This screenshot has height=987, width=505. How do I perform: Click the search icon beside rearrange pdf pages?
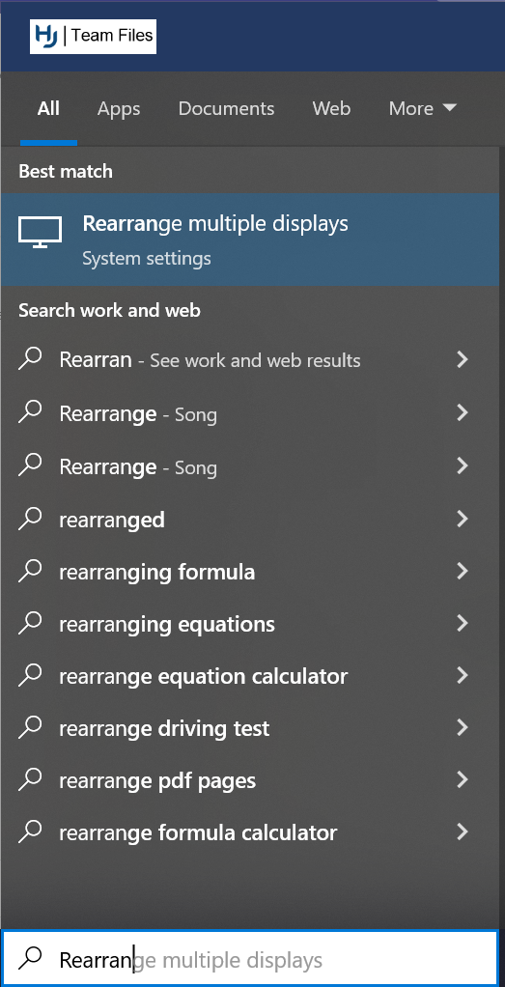click(x=30, y=780)
